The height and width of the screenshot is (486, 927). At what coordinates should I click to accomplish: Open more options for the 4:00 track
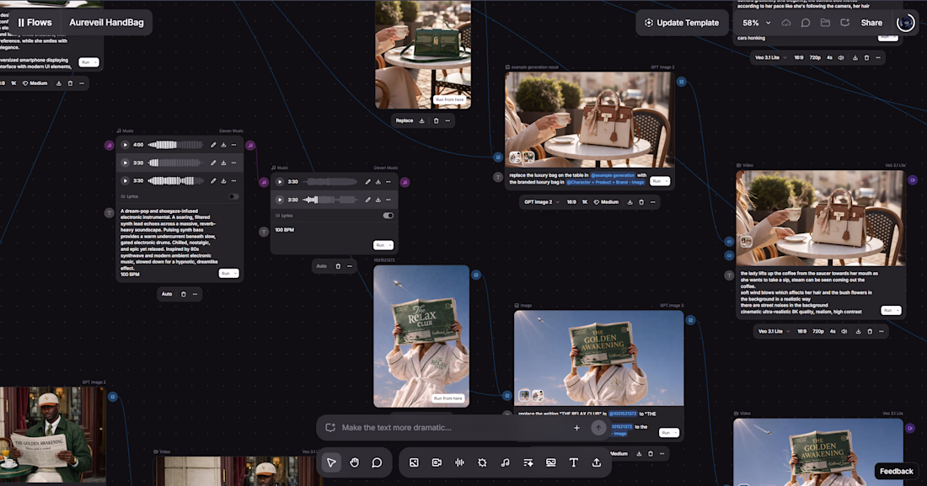[234, 145]
